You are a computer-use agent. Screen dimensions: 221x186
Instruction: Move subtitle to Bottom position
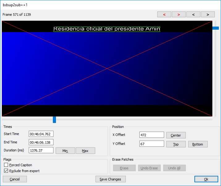tap(198, 144)
